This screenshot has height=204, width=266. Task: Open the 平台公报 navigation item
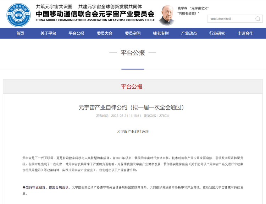pyautogui.click(x=77, y=33)
